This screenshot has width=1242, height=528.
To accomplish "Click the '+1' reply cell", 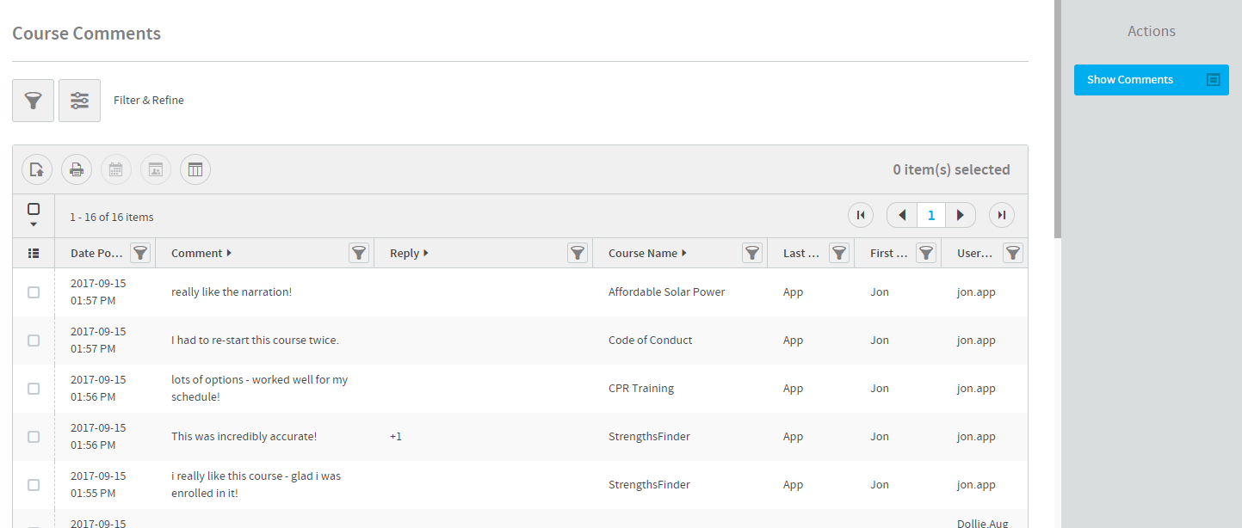I will point(396,437).
